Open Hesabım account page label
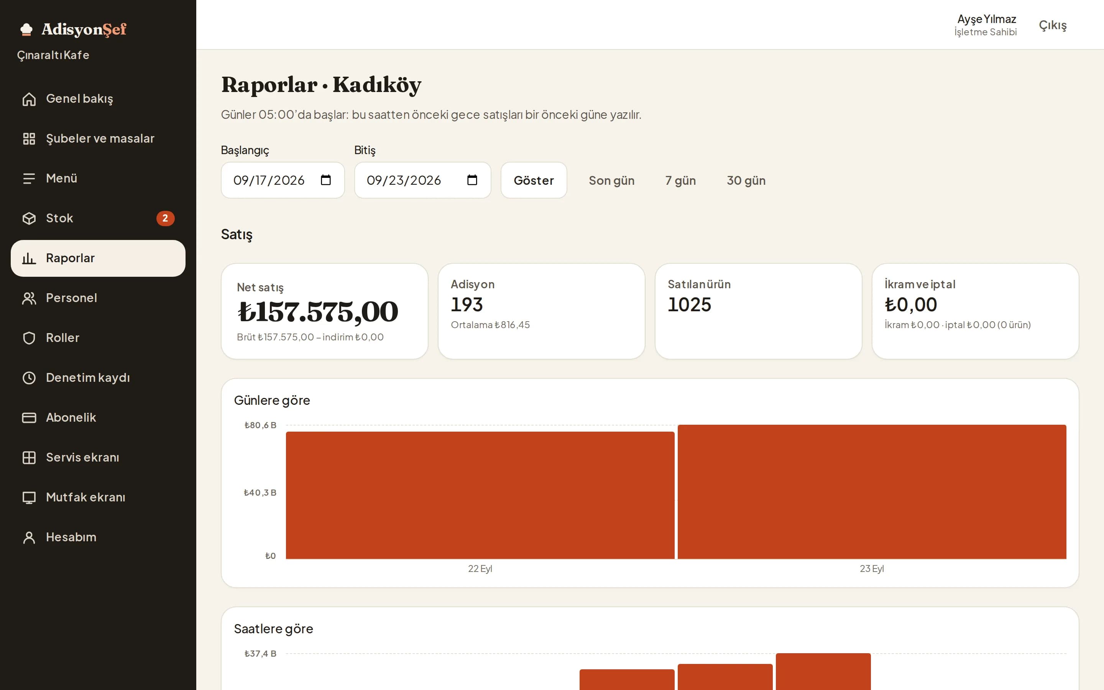1104x690 pixels. coord(71,537)
